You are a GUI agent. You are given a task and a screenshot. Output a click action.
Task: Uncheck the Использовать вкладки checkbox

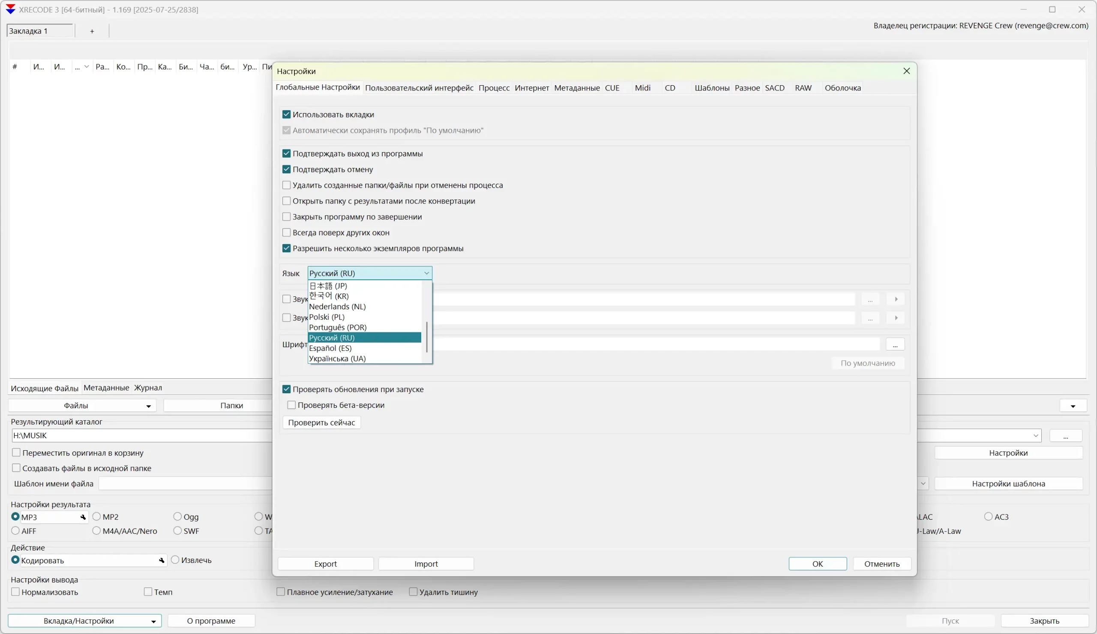tap(286, 114)
